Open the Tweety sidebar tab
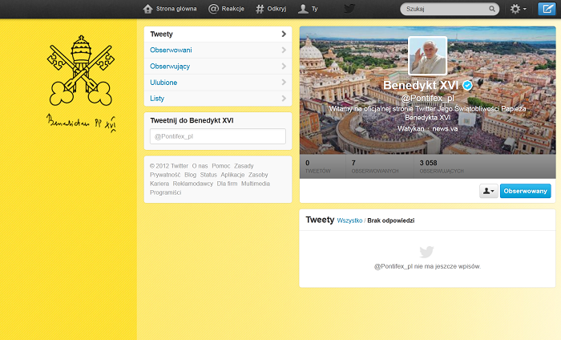Screen dimensions: 561x340 [218, 34]
